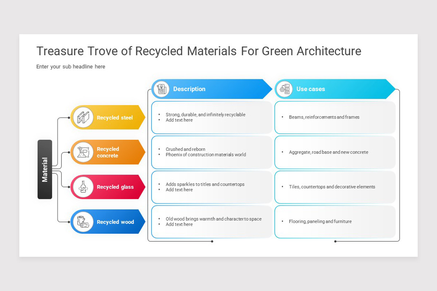The image size is (437, 291).
Task: Click the circle surrounding the wood icon
Action: point(82,222)
